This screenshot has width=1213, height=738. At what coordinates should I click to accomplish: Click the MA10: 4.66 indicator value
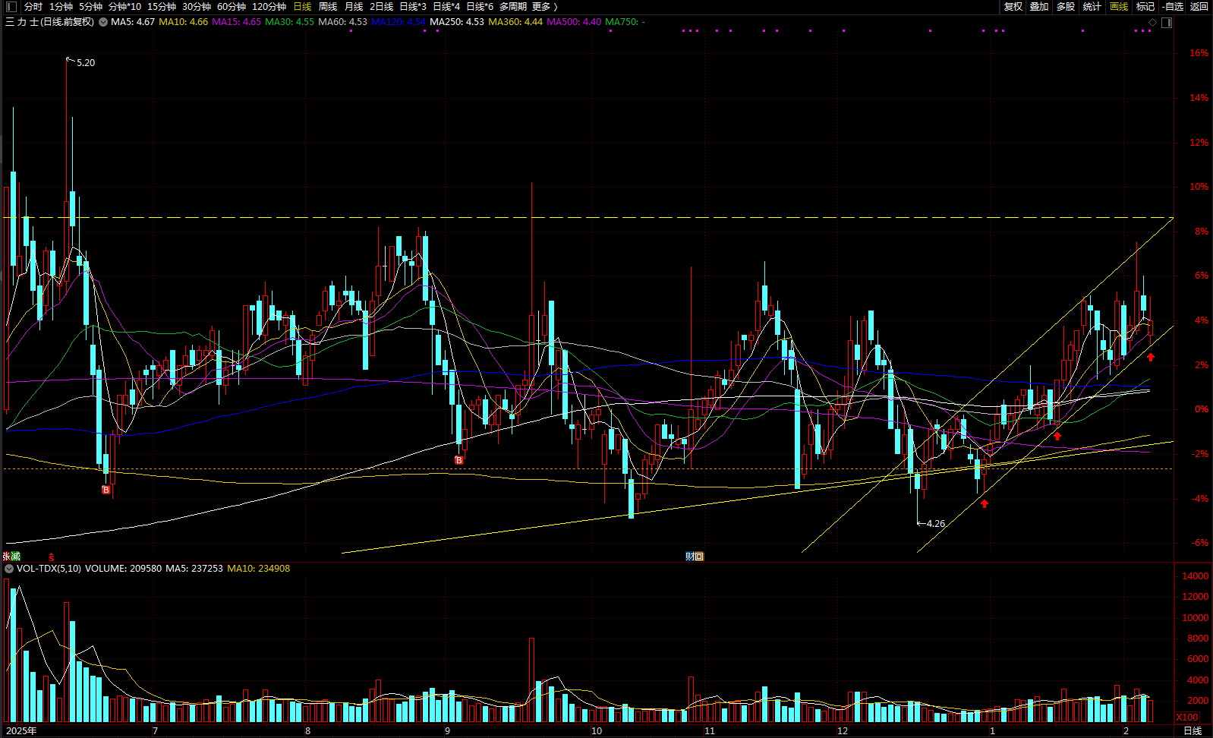point(184,22)
